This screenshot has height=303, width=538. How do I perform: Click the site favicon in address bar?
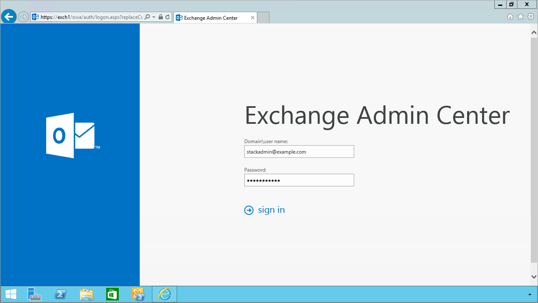[x=35, y=17]
